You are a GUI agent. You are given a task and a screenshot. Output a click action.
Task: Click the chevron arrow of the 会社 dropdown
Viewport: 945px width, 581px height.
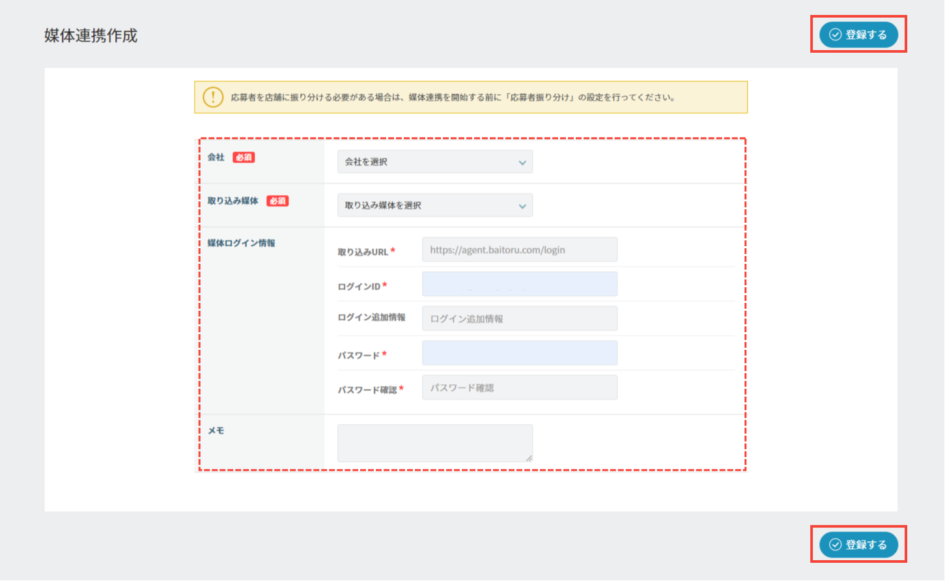(x=522, y=162)
